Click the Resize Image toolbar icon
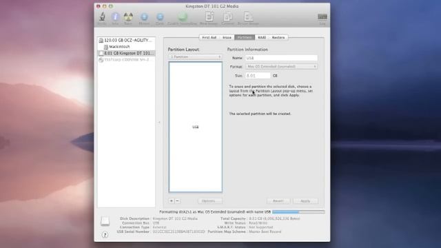 [x=248, y=17]
